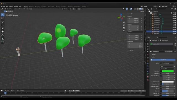
Task: Open the Options button in viewport
Action: [143, 11]
